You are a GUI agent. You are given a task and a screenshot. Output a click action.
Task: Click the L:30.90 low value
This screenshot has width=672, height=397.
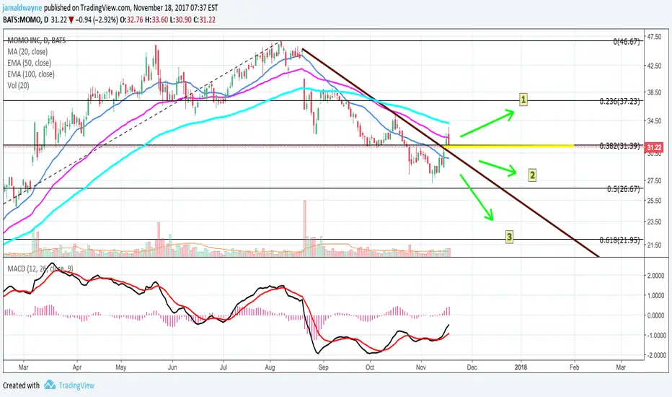(x=180, y=19)
